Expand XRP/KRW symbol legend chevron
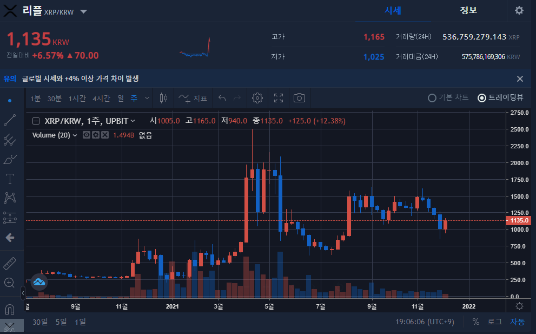This screenshot has height=334, width=536. (x=133, y=121)
